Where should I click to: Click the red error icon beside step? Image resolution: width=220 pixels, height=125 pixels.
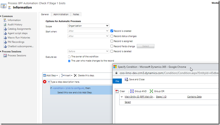(x=45, y=82)
